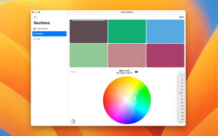Select the dusty pink palette swatch

pos(127,55)
